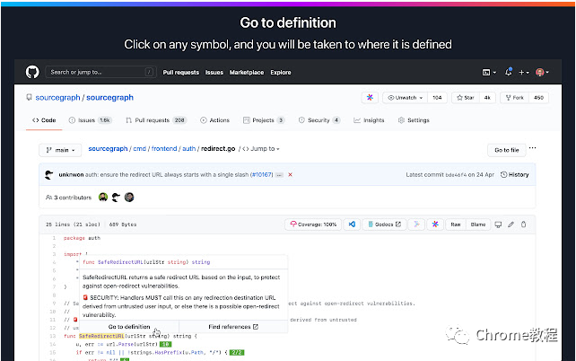Click the Go to file button
This screenshot has width=576, height=361.
pyautogui.click(x=507, y=150)
